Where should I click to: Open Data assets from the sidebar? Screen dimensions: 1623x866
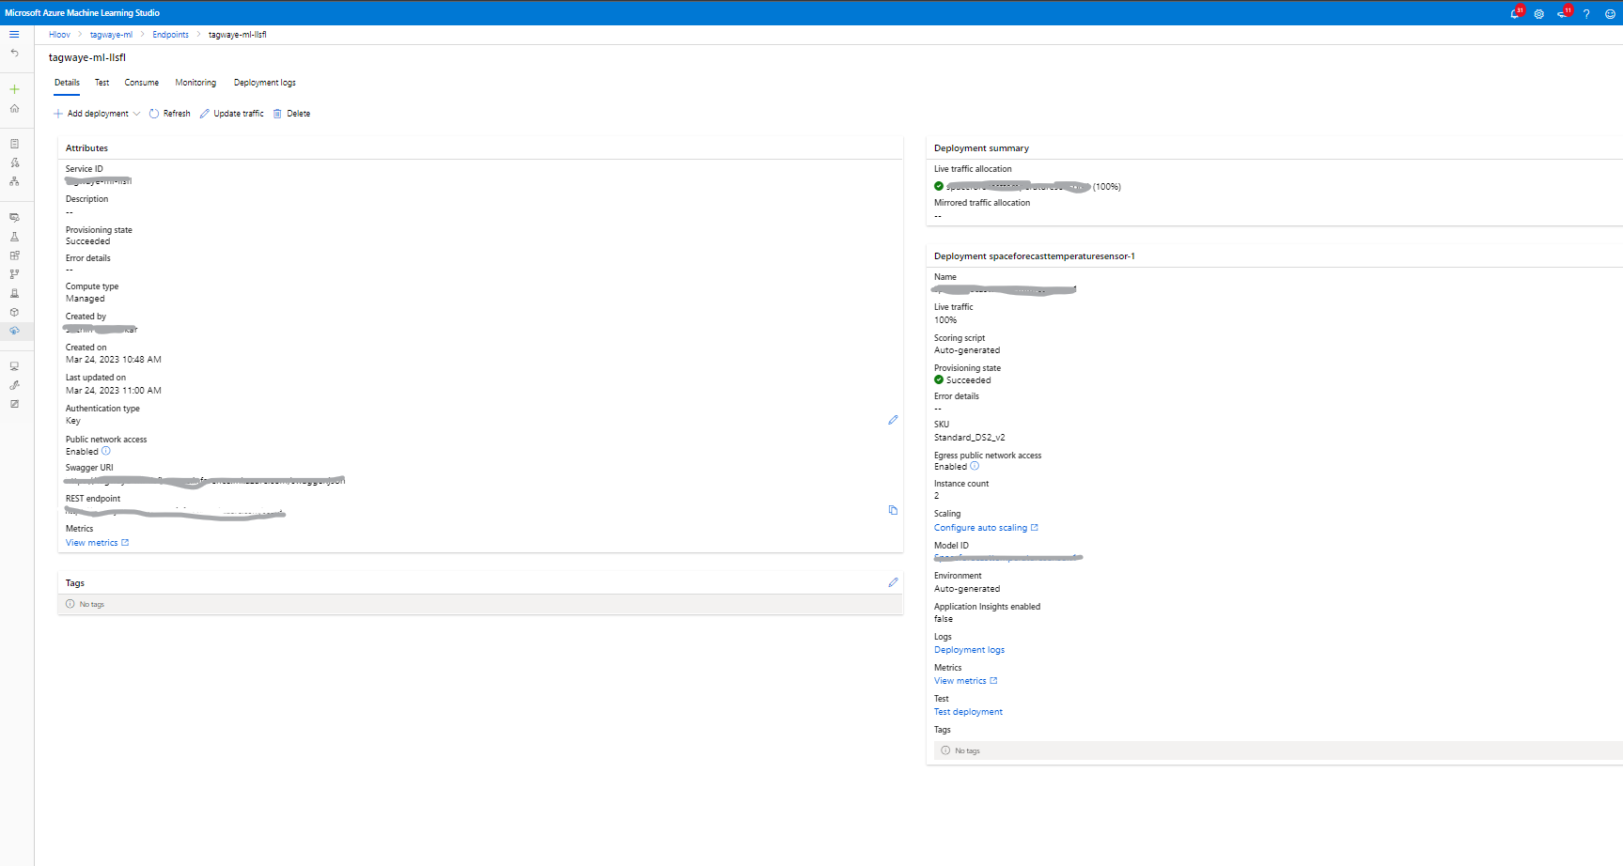(14, 217)
